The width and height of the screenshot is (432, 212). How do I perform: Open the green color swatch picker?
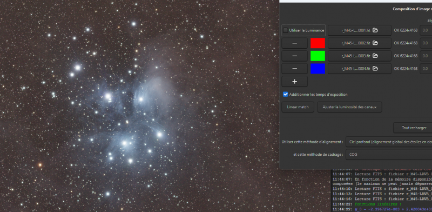(x=318, y=56)
